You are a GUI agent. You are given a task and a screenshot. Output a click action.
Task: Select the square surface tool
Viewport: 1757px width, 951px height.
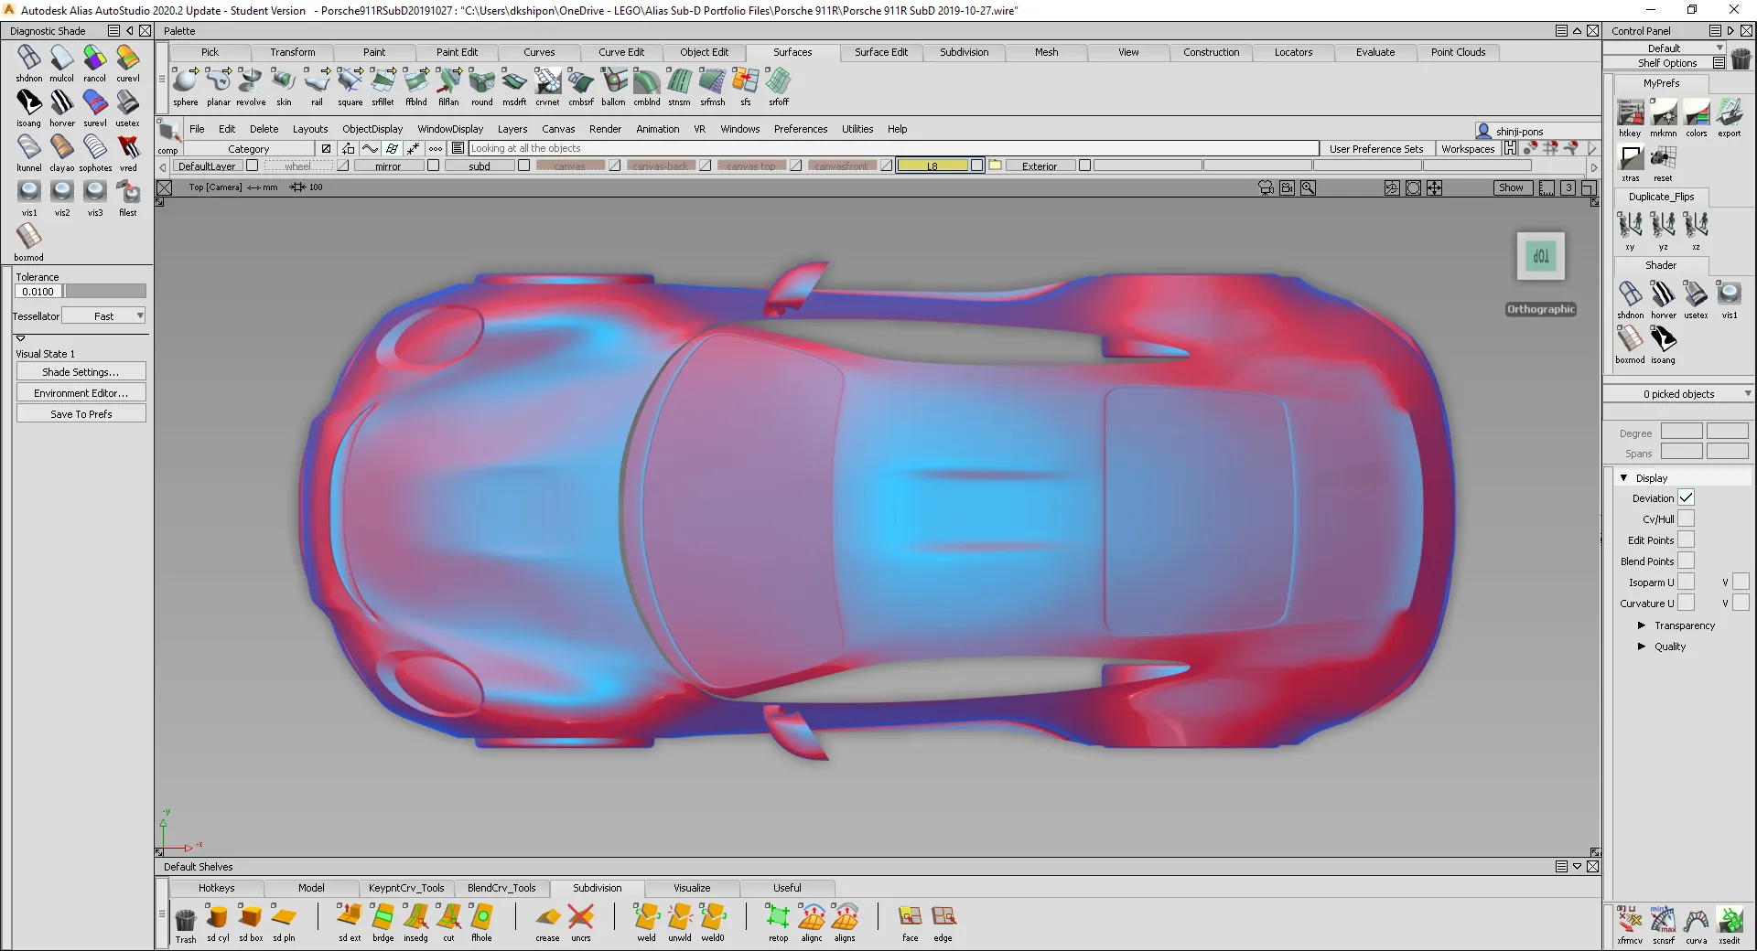350,81
